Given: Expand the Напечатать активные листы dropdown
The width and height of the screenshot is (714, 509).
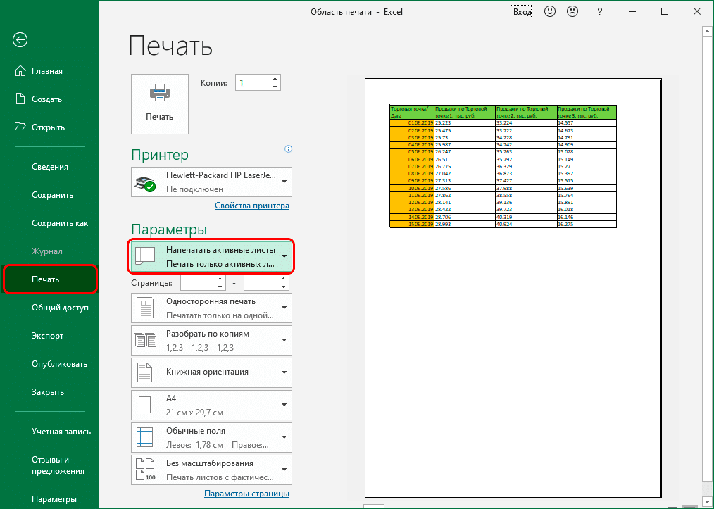Looking at the screenshot, I should [x=284, y=256].
